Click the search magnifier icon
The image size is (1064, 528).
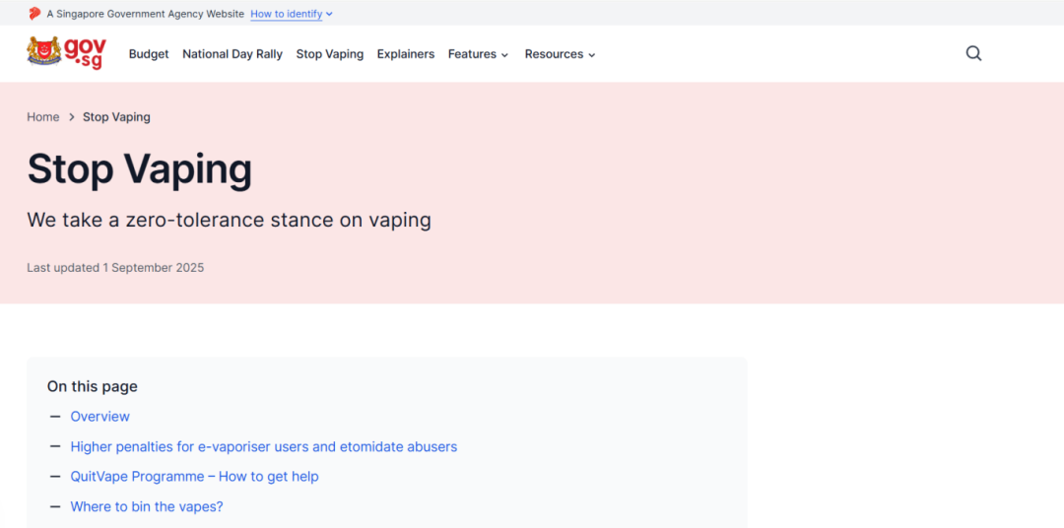click(x=973, y=54)
